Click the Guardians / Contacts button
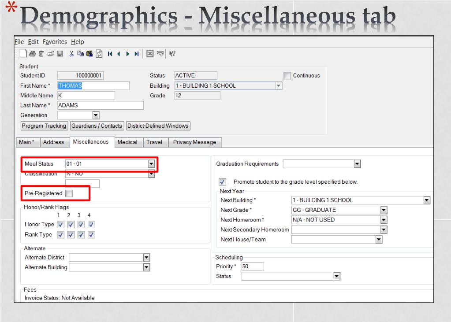This screenshot has height=322, width=451. tap(97, 126)
